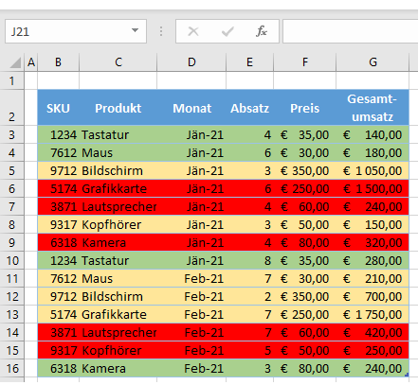418x385 pixels.
Task: Click the Insert Function fx icon
Action: click(262, 31)
